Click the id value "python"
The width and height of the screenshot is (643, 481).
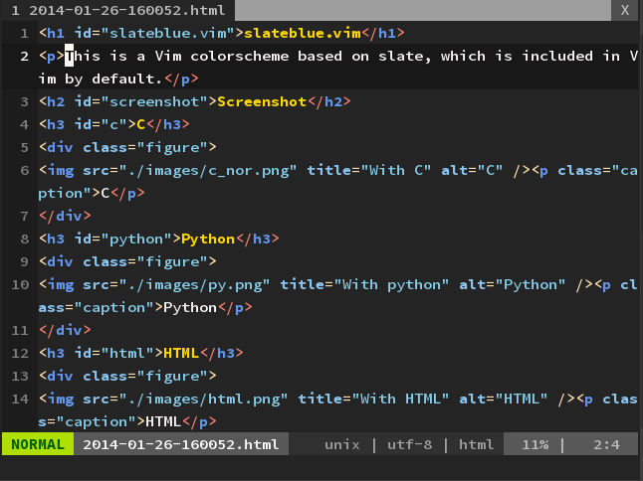pos(136,240)
